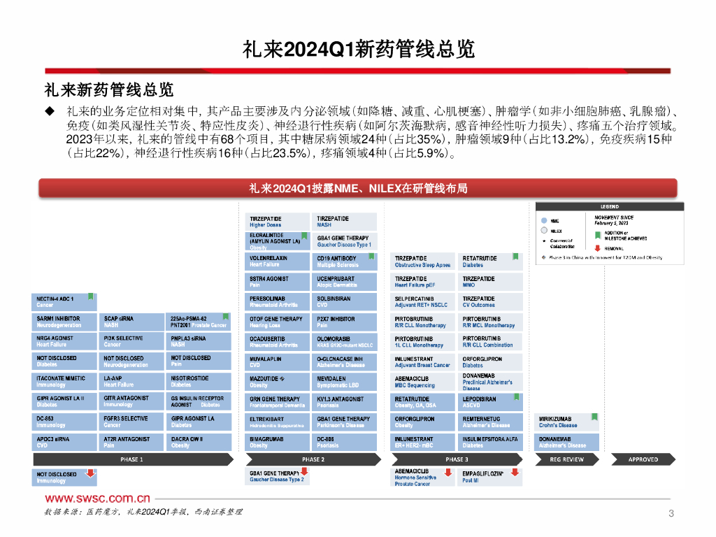Select the PHASE 2 arrow bar
716x537 pixels.
313,459
